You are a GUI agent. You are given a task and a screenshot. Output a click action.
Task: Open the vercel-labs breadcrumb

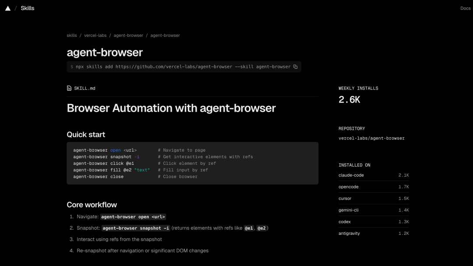95,35
